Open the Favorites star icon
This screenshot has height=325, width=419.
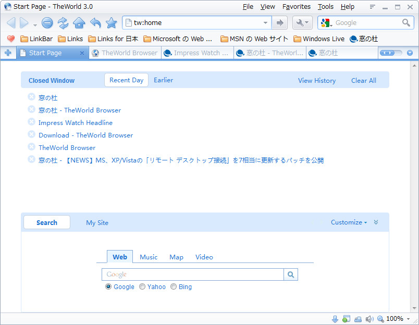point(112,23)
